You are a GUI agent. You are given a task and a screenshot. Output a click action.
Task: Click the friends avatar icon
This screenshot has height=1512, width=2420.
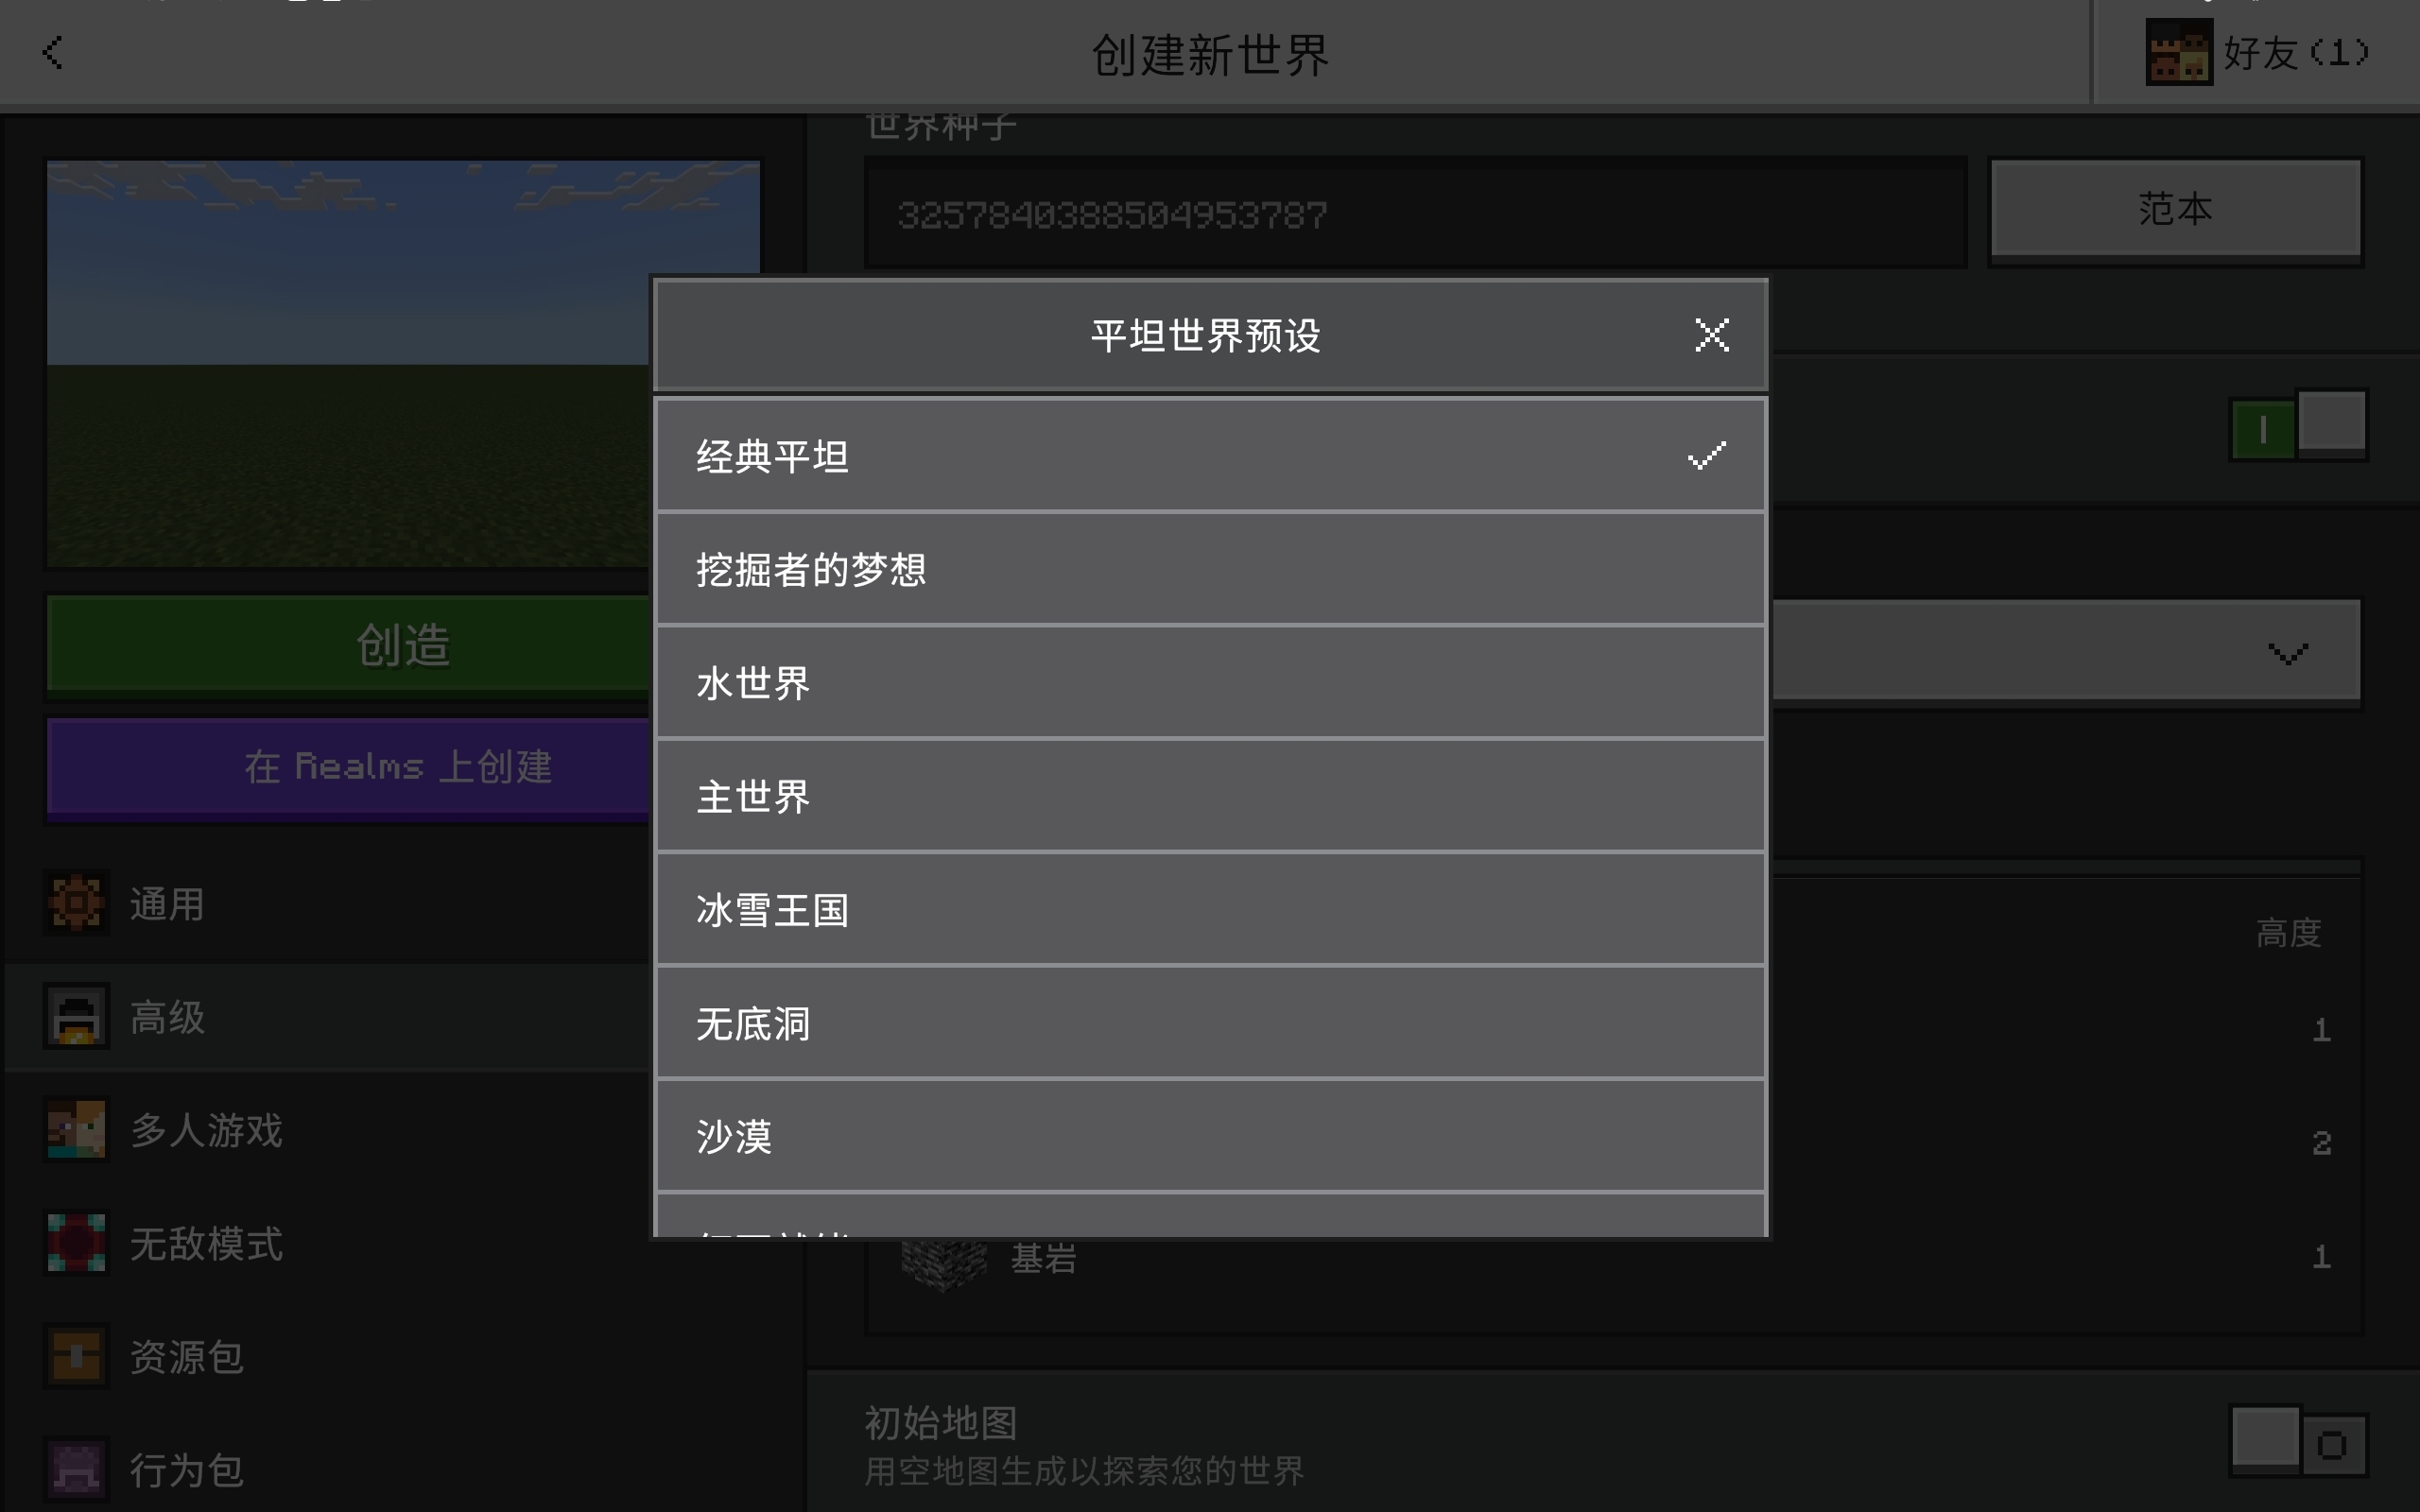tap(2178, 53)
